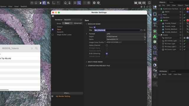
Task: Toggle the Save checkbox under Regular Image
Action: (94, 27)
